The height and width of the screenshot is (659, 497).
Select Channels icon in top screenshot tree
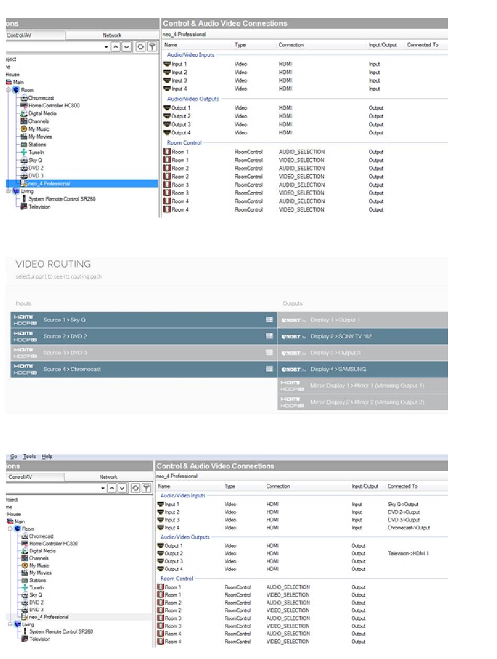(x=24, y=121)
